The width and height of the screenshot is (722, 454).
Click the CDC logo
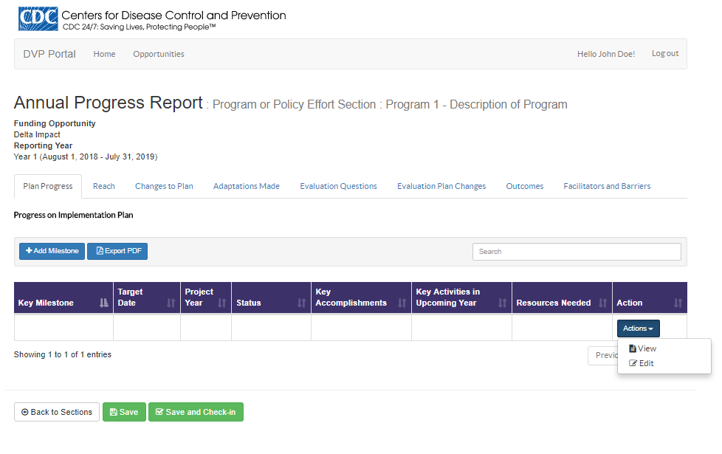click(x=38, y=19)
